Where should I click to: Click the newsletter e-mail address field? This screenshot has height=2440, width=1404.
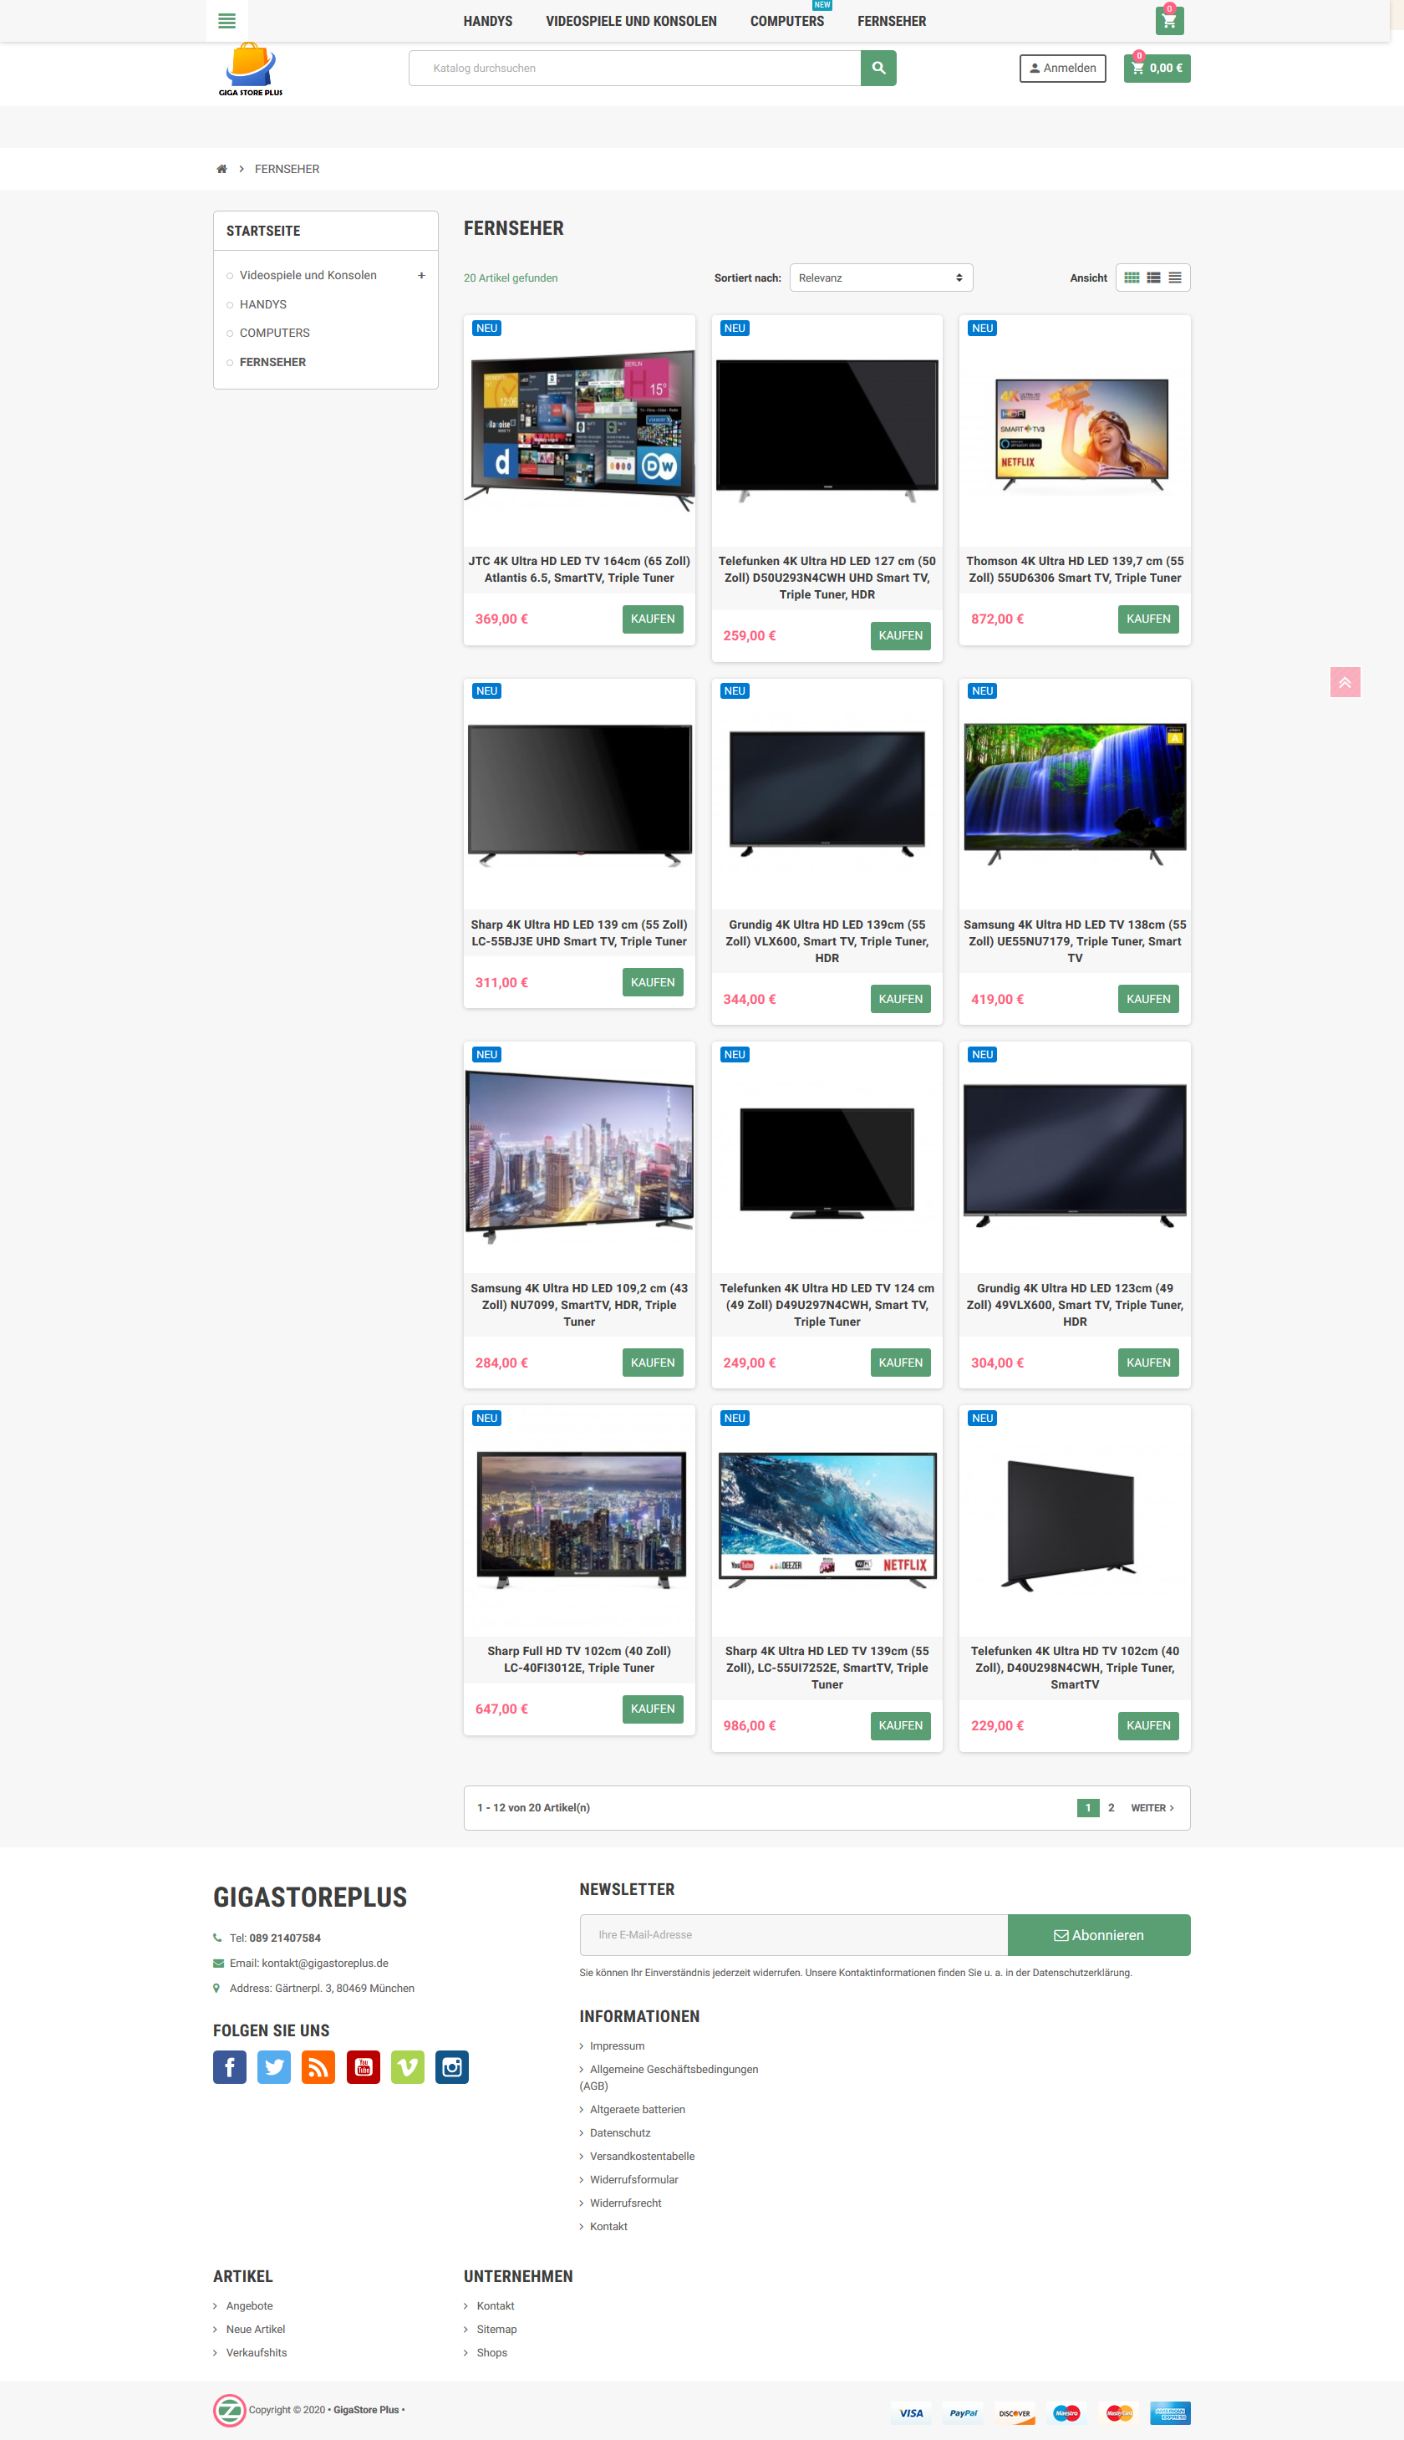794,1933
